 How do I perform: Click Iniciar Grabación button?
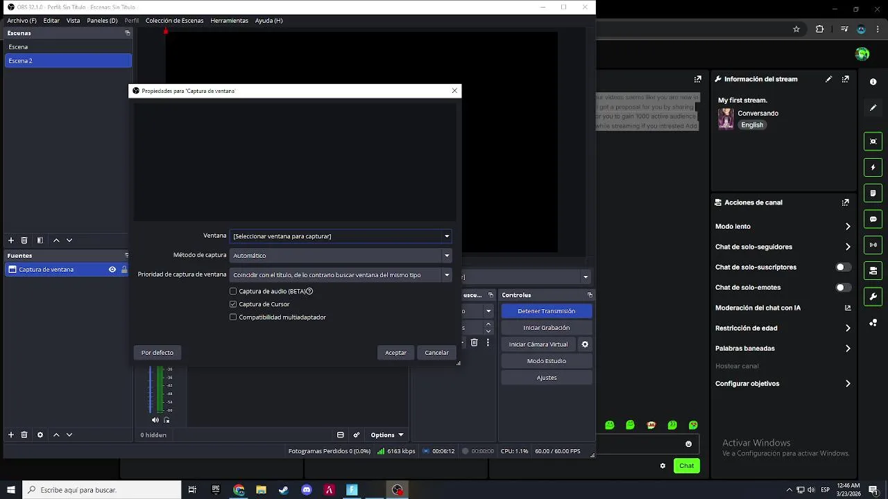click(547, 328)
